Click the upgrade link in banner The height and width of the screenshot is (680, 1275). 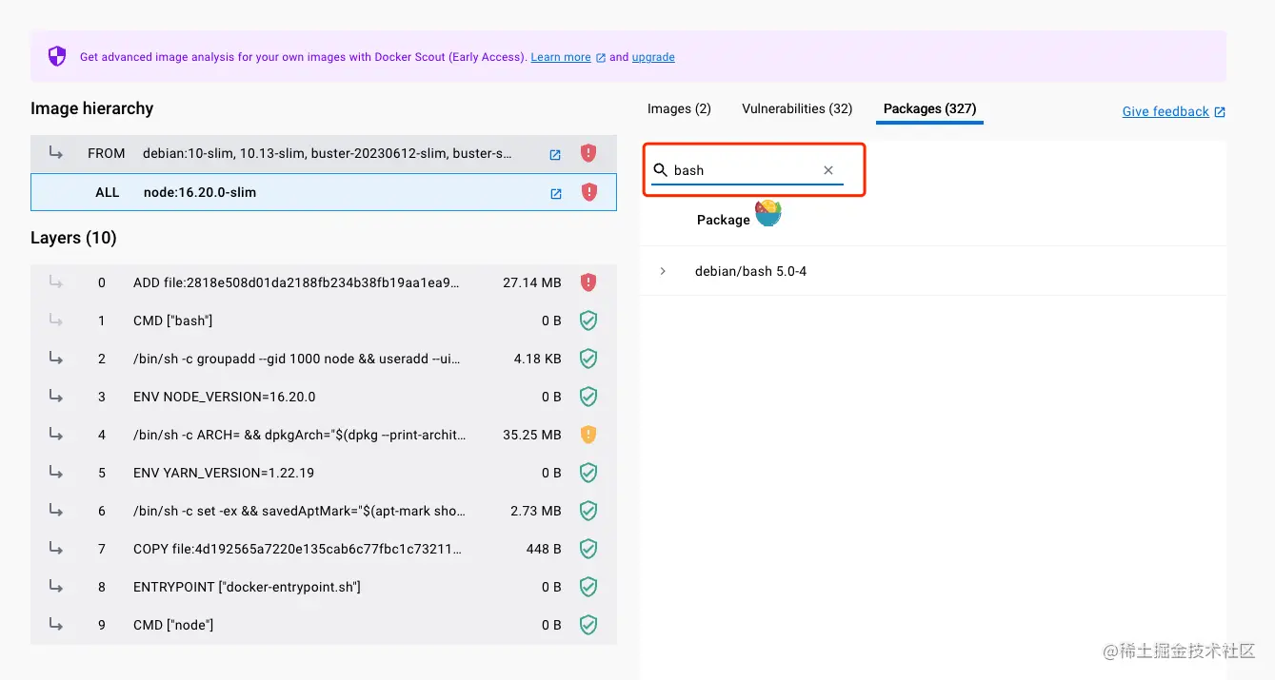click(653, 57)
